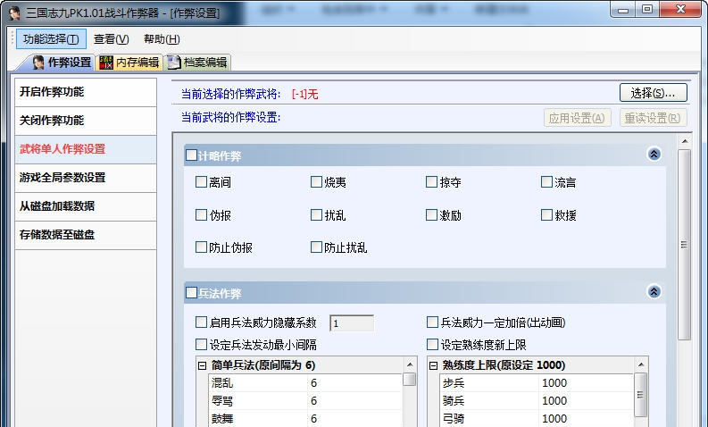Image resolution: width=708 pixels, height=427 pixels.
Task: Select 存储数据至磁盘 in the sidebar
Action: tap(86, 235)
